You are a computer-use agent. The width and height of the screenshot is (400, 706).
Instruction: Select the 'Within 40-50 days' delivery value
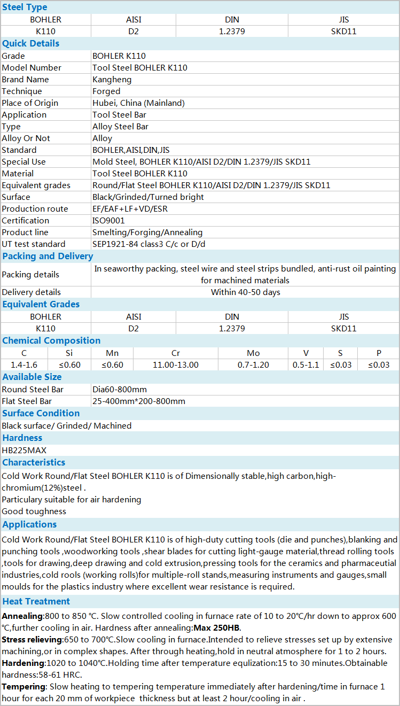[x=245, y=292]
